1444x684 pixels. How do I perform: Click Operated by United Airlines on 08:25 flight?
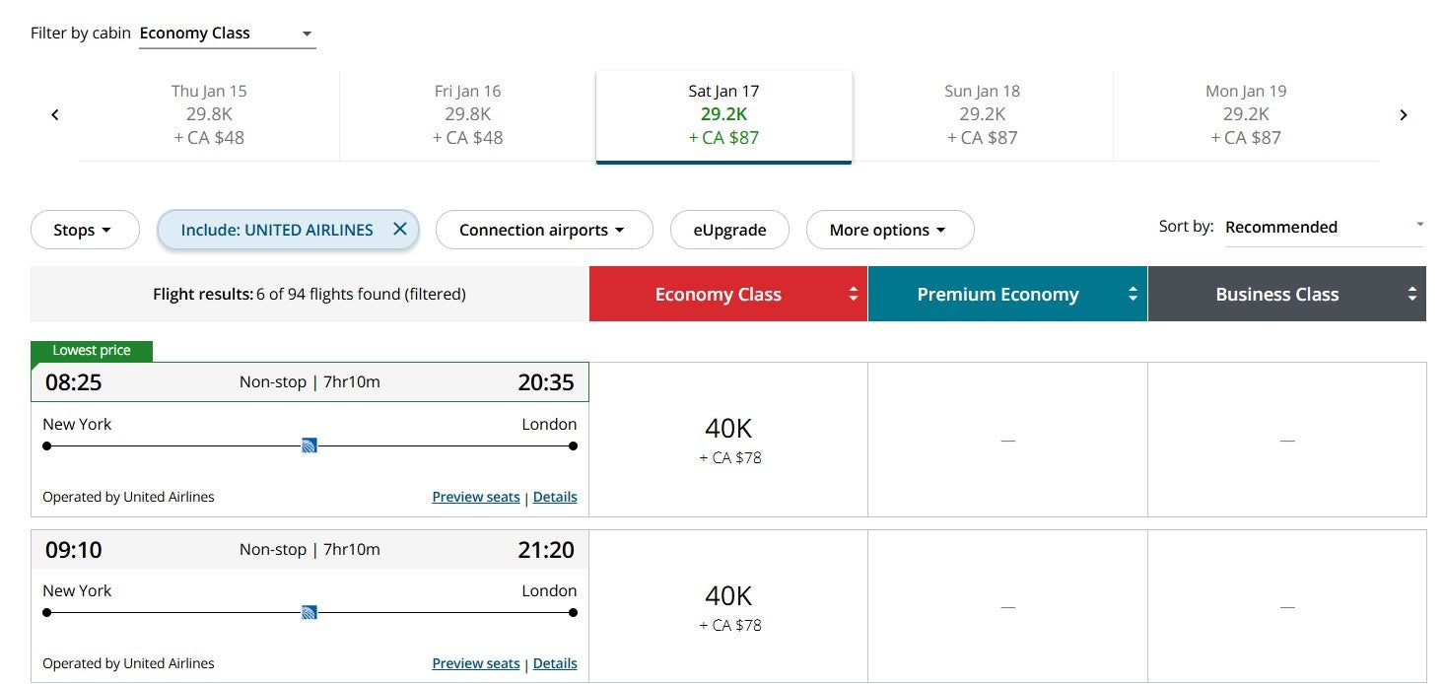coord(128,497)
